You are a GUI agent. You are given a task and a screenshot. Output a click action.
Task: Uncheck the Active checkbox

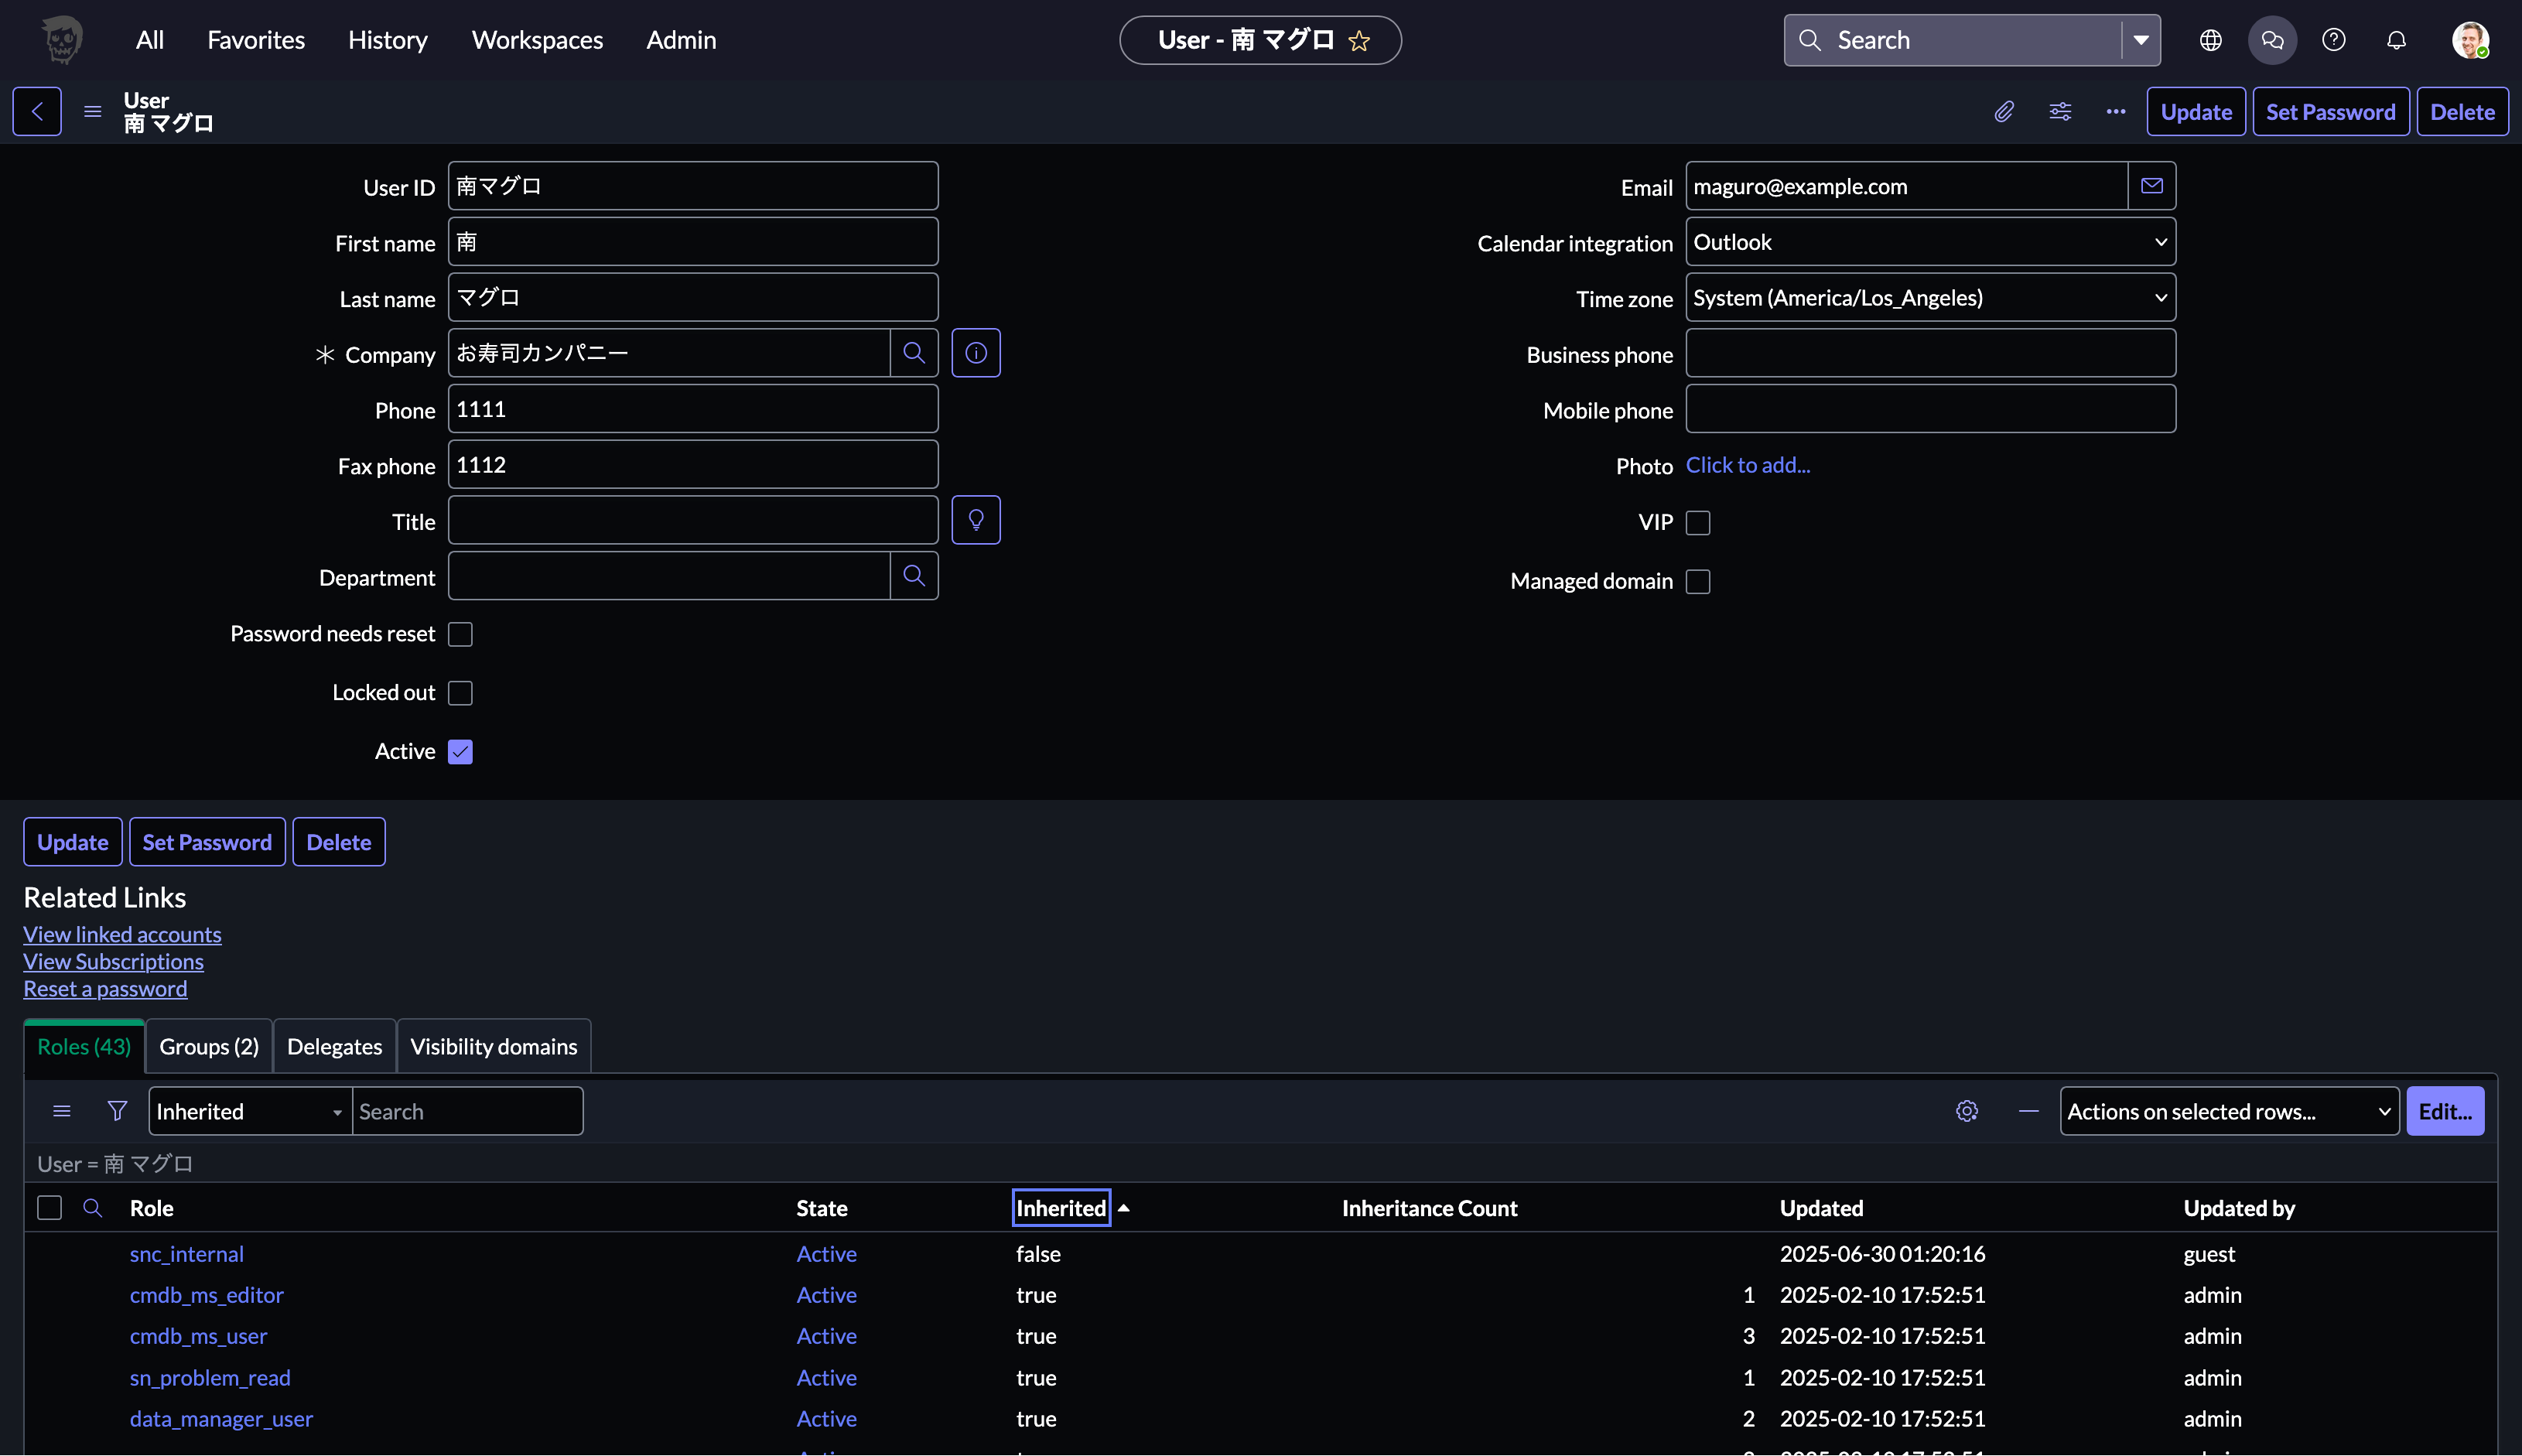click(x=460, y=752)
